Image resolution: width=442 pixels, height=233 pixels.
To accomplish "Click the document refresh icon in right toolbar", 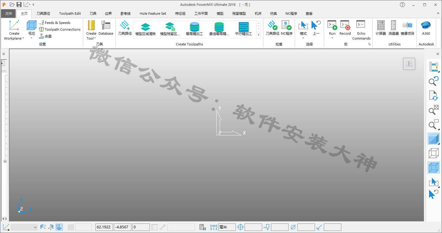I will [x=433, y=95].
